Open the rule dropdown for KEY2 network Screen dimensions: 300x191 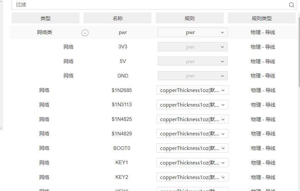pyautogui.click(x=192, y=177)
